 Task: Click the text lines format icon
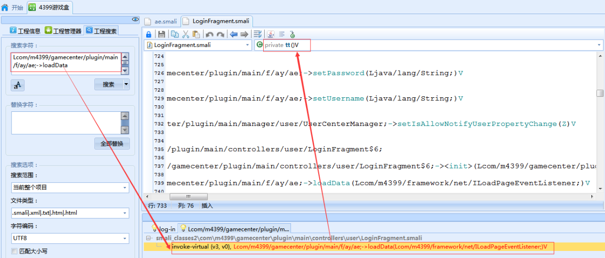(282, 34)
